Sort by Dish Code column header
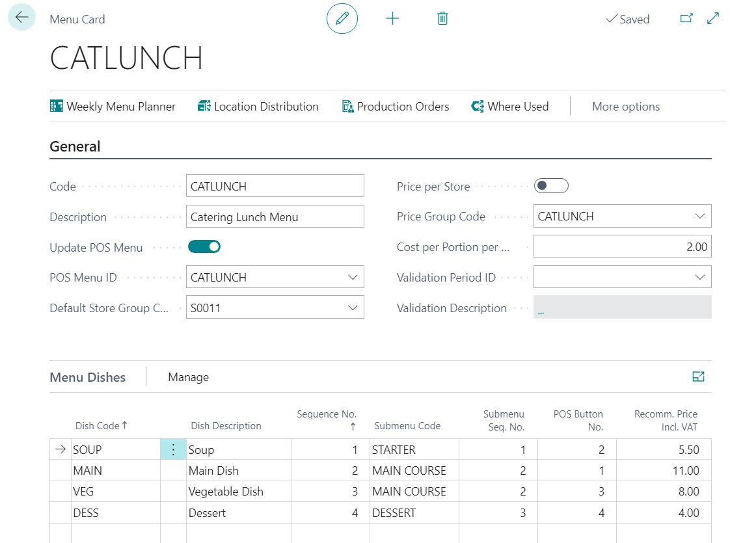730x543 pixels. [x=101, y=426]
